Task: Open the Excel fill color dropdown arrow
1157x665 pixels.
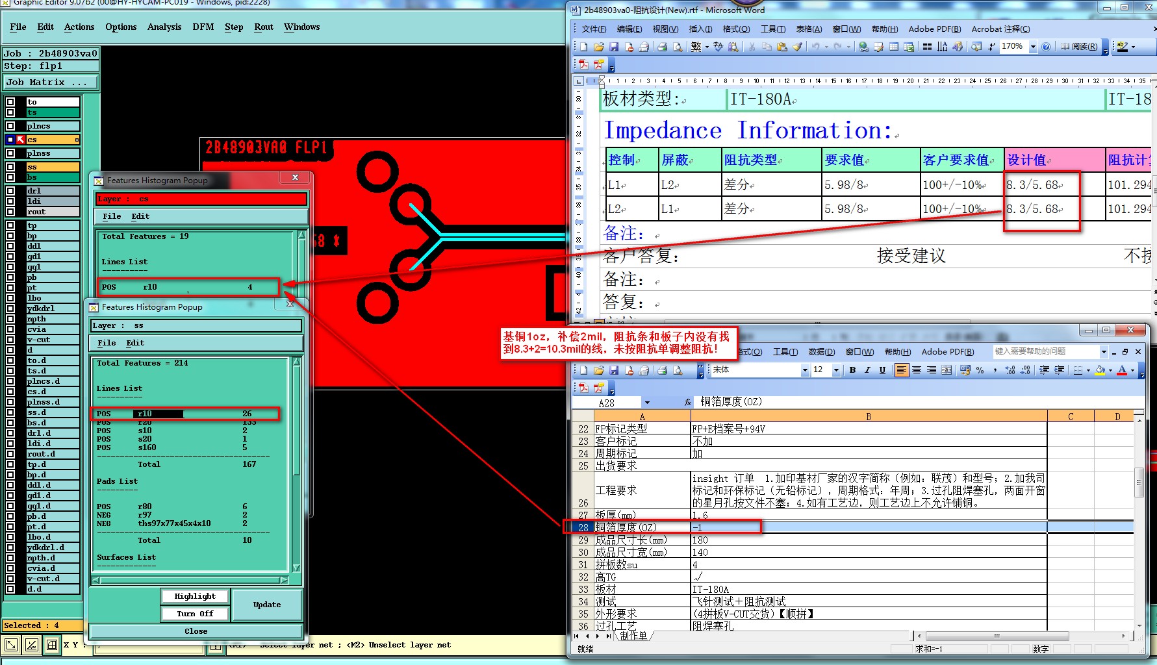Action: point(1110,370)
